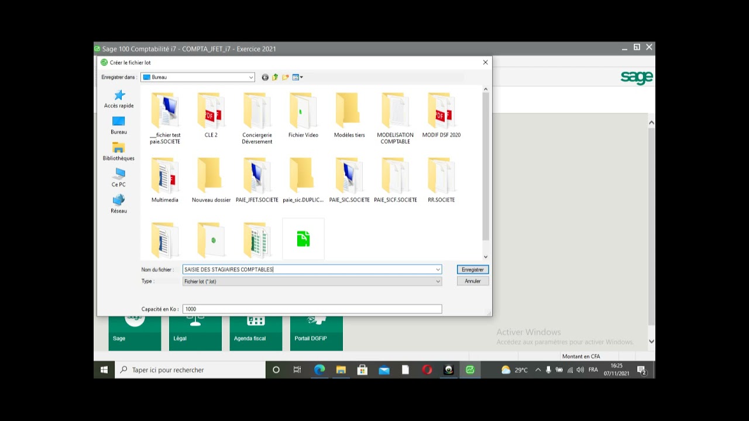Open Cortana from the taskbar

click(276, 370)
